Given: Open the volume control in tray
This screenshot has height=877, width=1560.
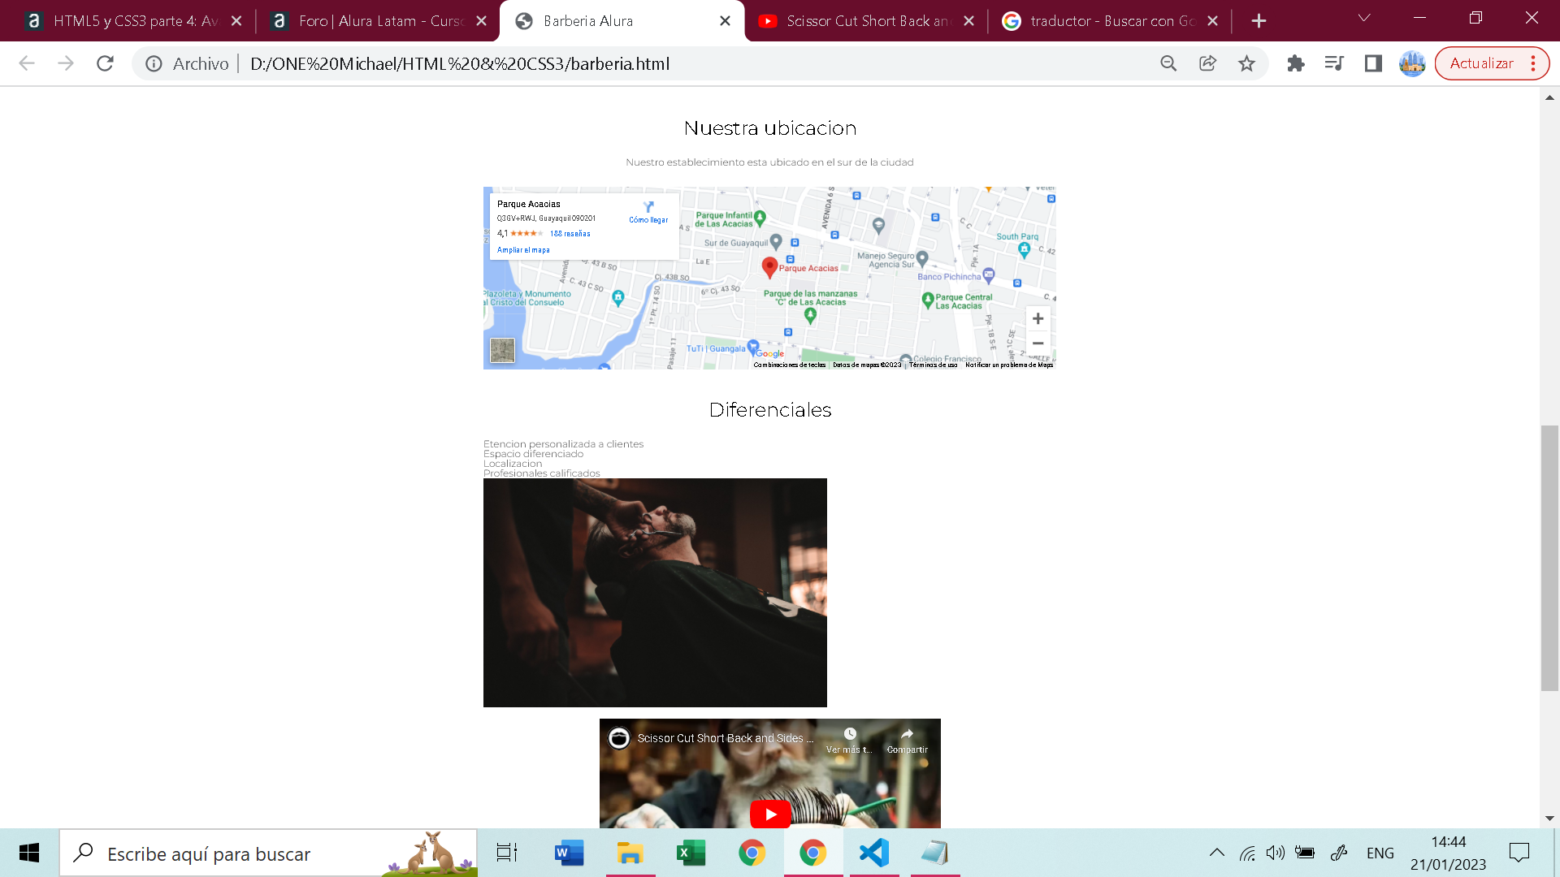Looking at the screenshot, I should pos(1275,853).
